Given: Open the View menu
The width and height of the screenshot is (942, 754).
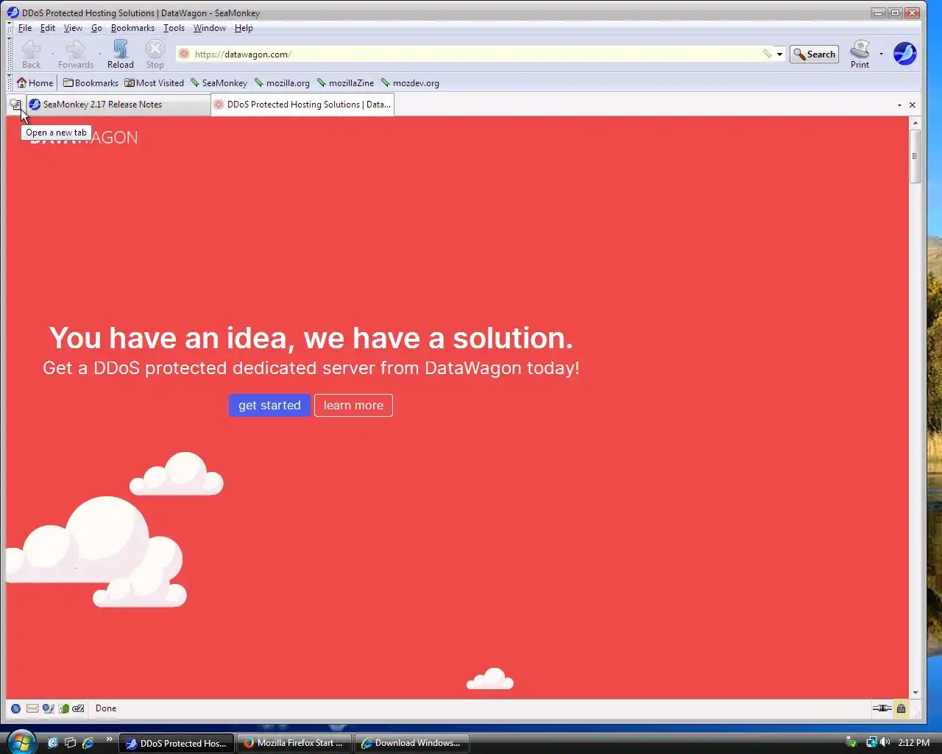Looking at the screenshot, I should (73, 28).
